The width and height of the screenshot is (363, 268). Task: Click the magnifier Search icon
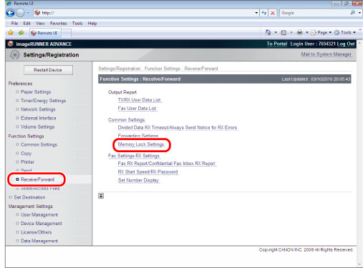point(353,13)
